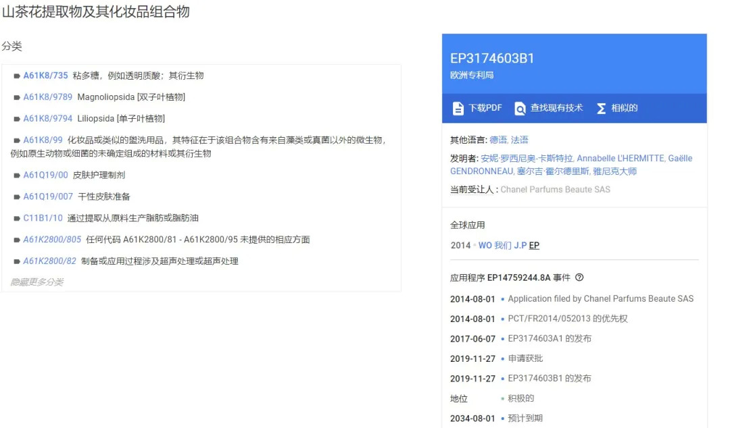Click 查找现有技术 button
The image size is (730, 428).
[548, 108]
